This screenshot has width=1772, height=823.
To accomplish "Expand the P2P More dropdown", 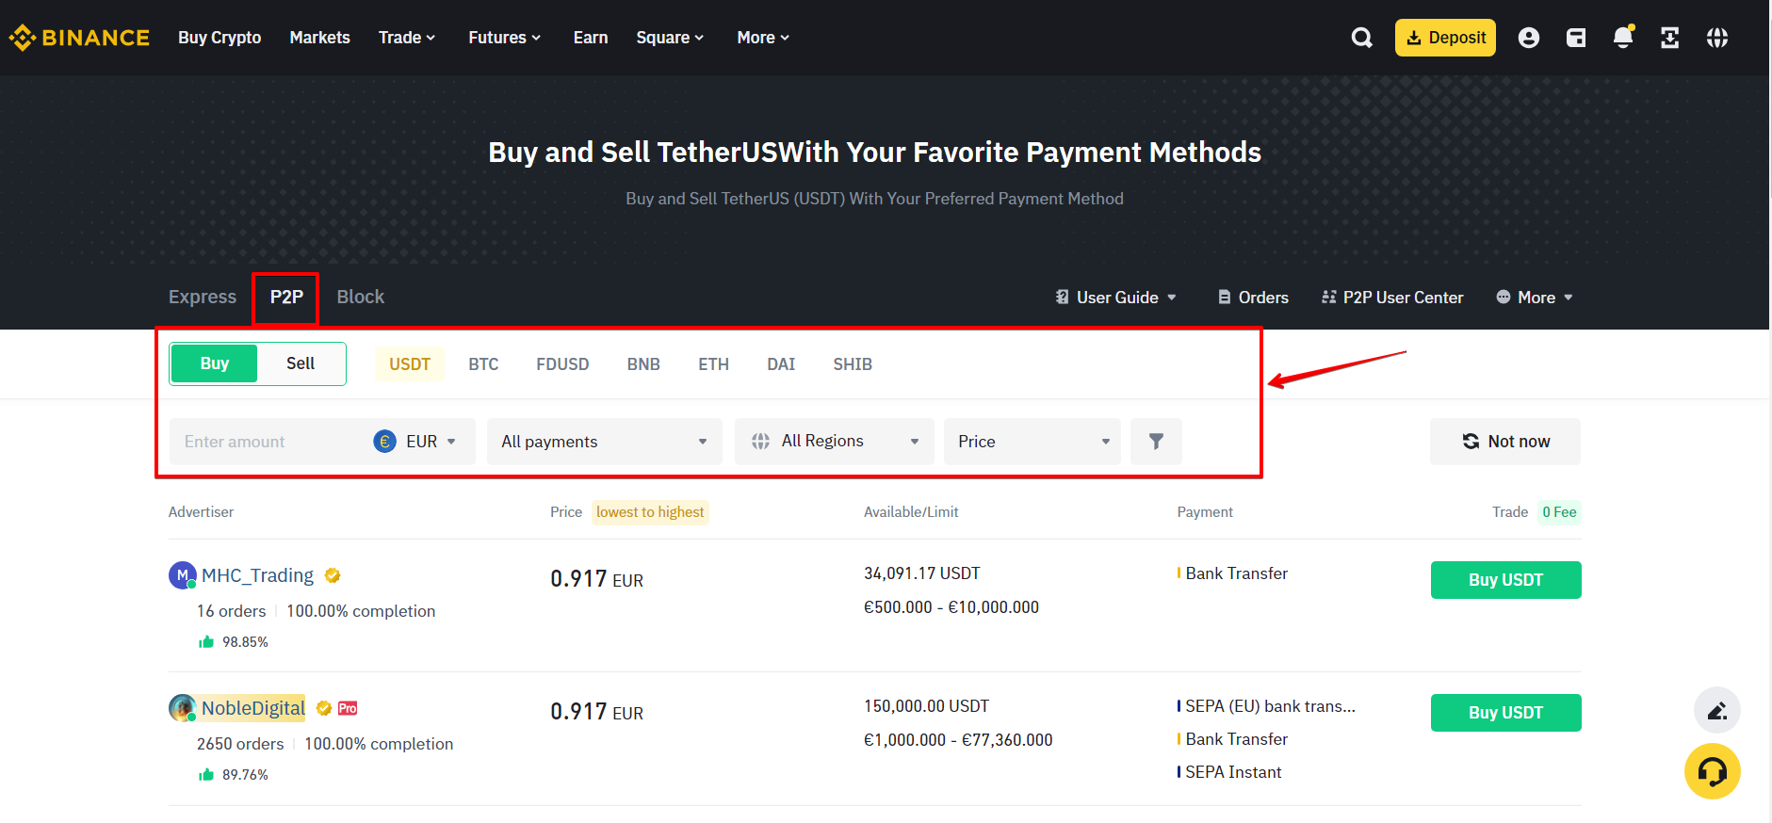I will pos(1535,298).
